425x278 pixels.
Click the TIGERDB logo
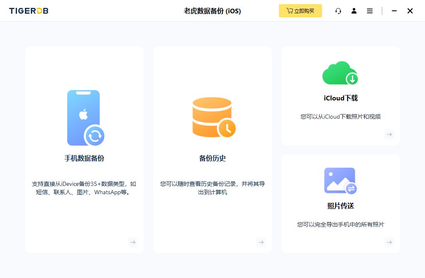pyautogui.click(x=29, y=11)
